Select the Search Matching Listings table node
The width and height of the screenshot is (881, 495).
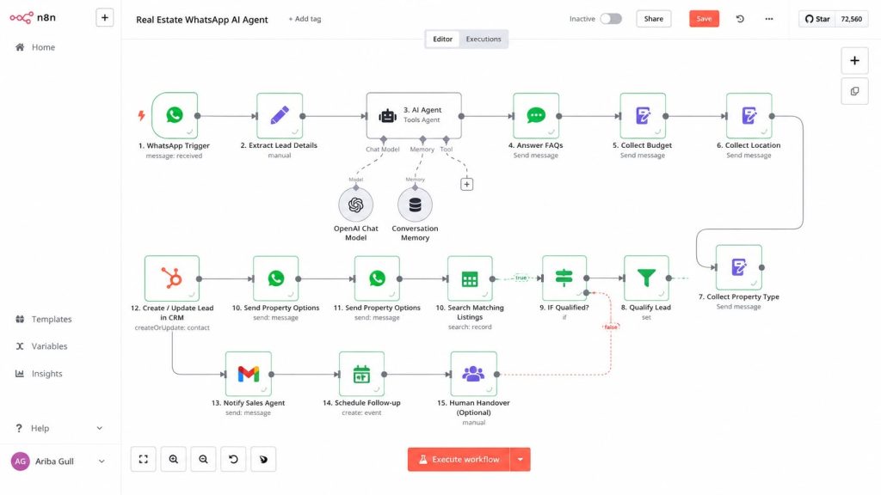(470, 278)
